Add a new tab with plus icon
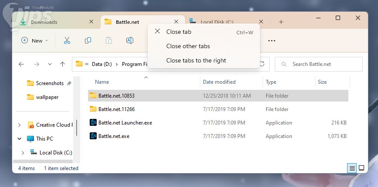Viewport: 378px width, 187px height. (x=281, y=22)
